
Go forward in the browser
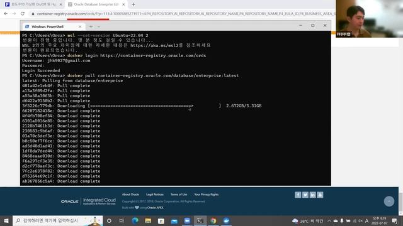pyautogui.click(x=14, y=14)
